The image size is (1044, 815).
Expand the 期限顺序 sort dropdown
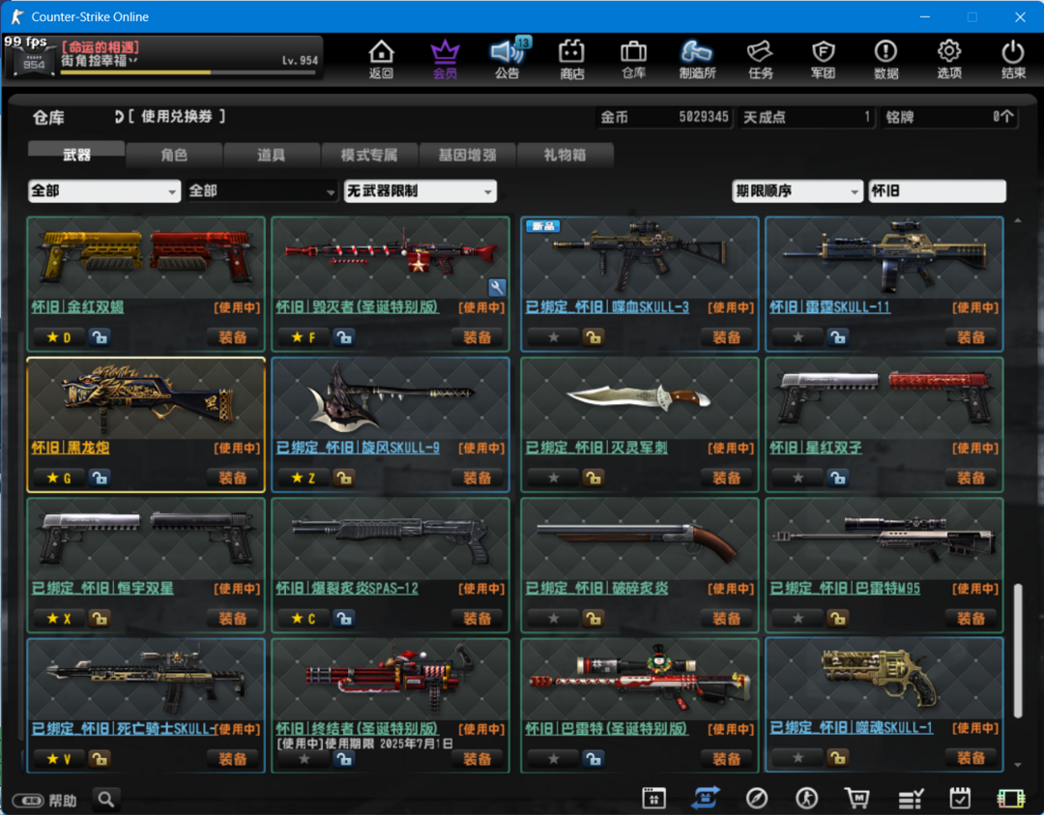coord(797,191)
